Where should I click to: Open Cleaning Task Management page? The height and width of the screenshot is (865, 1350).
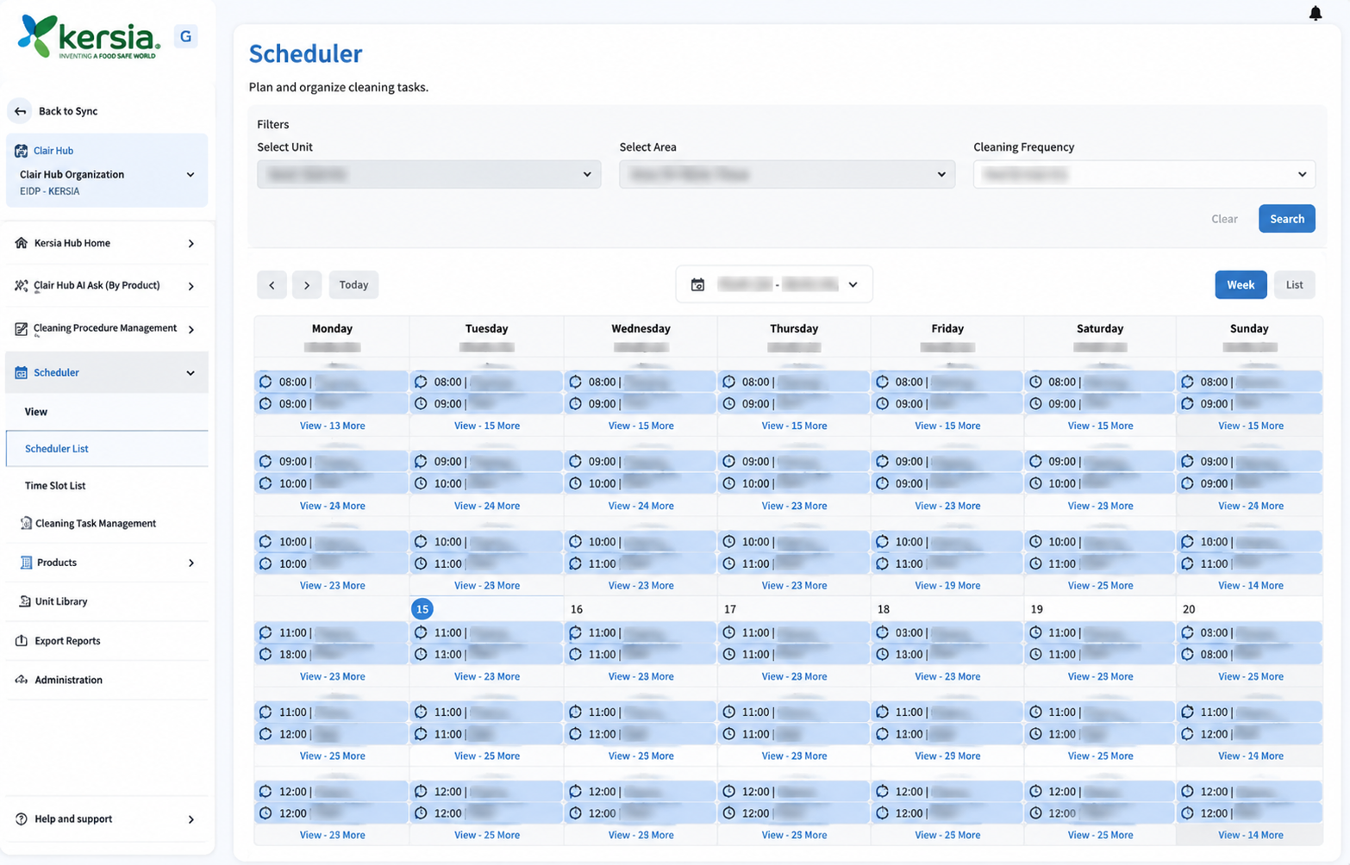[95, 523]
